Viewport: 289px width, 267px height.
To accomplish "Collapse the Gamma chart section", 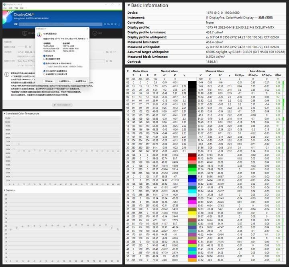I will [x=4, y=190].
